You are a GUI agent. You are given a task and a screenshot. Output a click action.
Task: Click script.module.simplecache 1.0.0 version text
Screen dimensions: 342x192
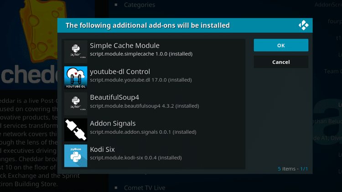coord(141,54)
